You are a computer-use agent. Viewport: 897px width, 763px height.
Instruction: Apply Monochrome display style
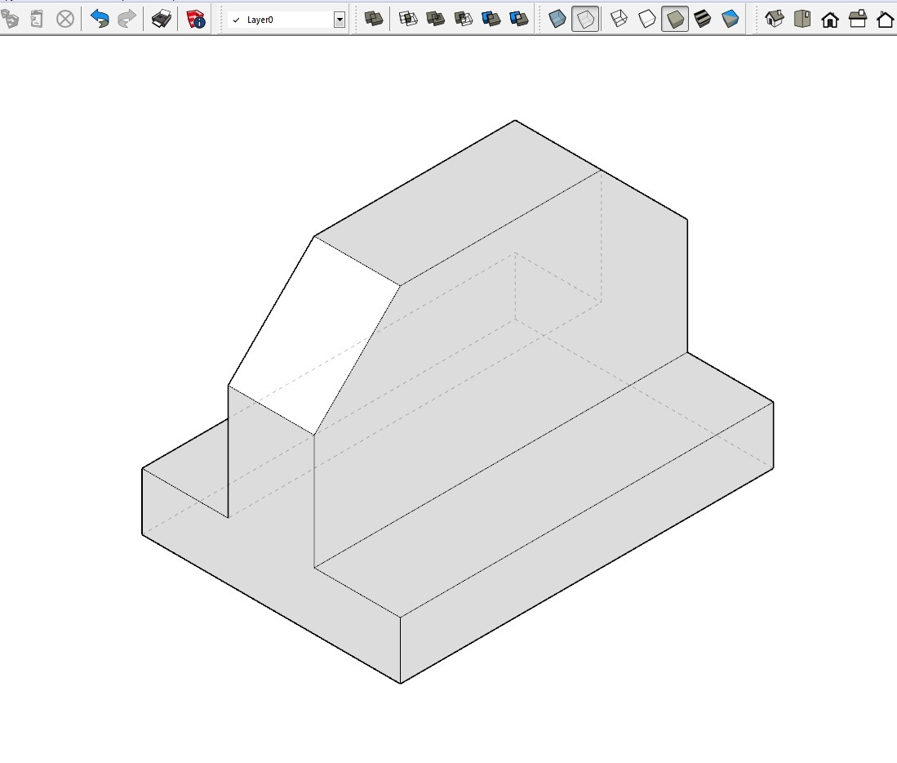click(x=730, y=19)
